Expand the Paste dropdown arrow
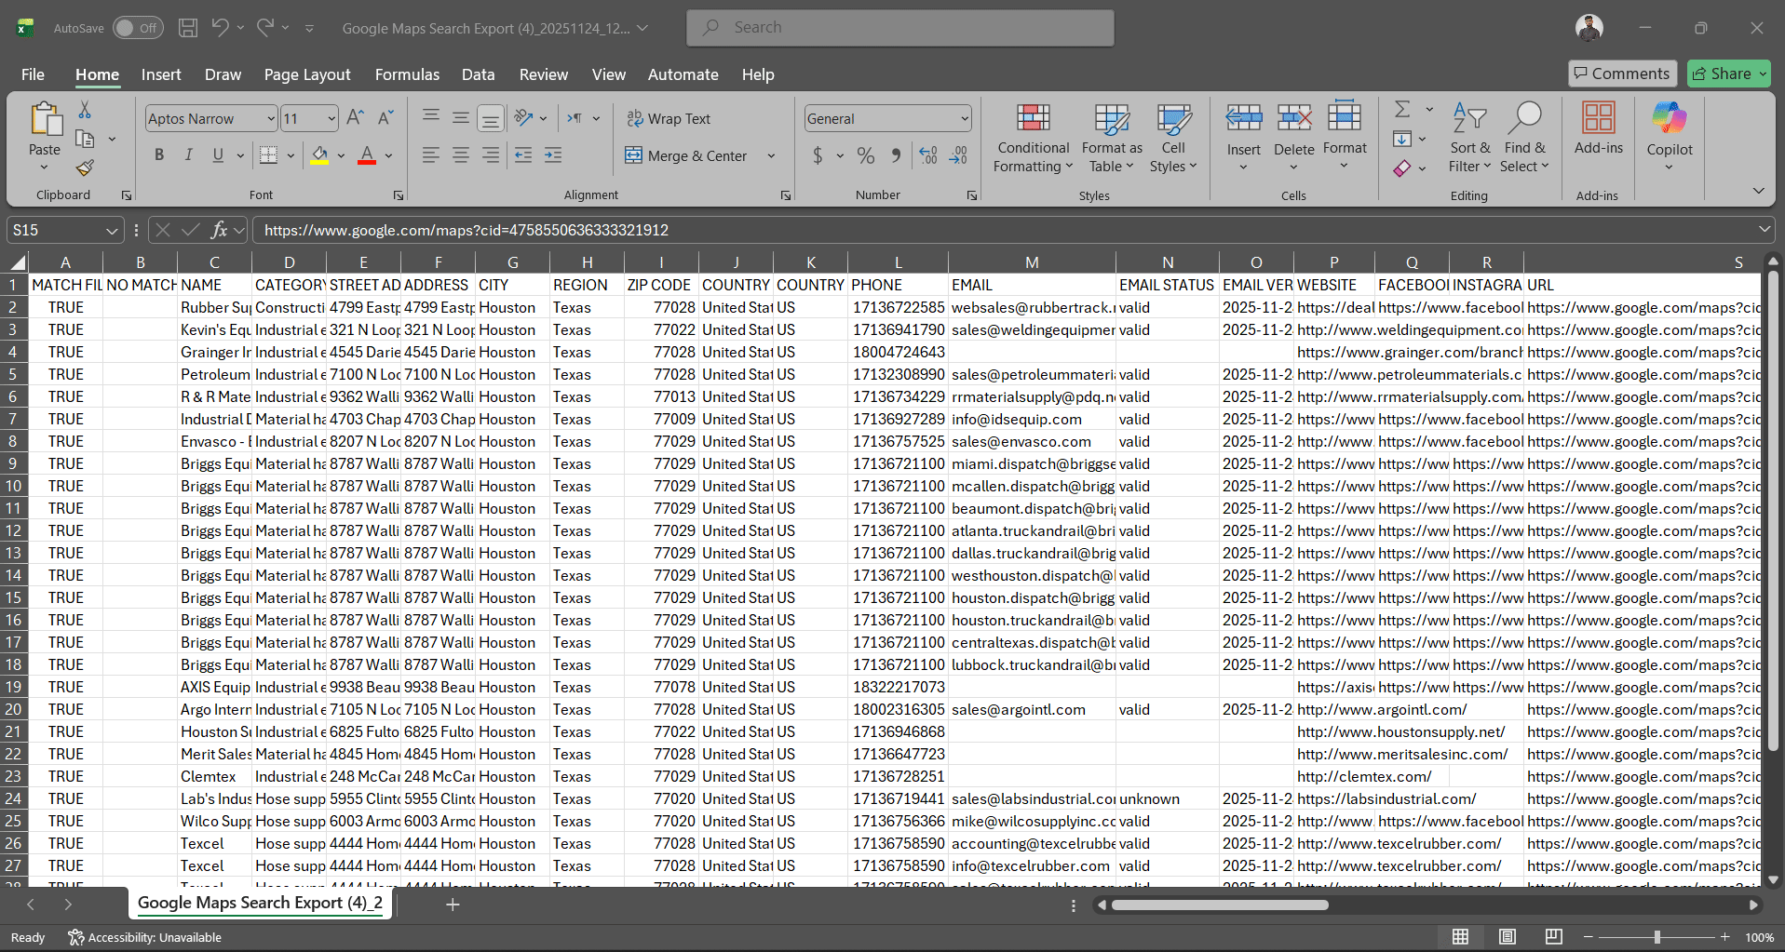1785x952 pixels. 44,168
